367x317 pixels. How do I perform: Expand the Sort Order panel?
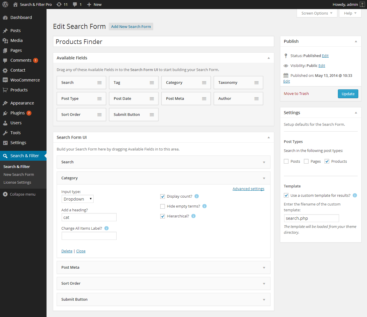pyautogui.click(x=264, y=283)
